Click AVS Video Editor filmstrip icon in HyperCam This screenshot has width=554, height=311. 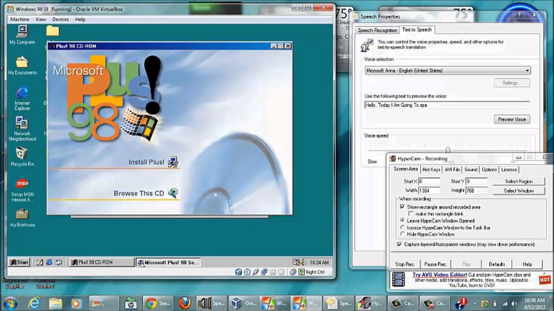coord(398,279)
